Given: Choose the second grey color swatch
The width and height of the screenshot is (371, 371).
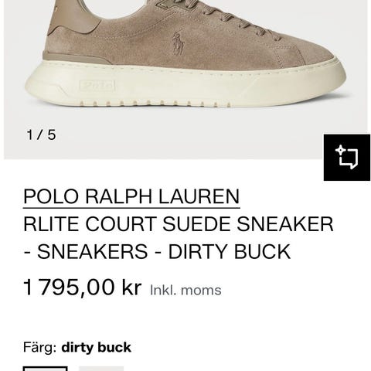Looking at the screenshot, I should click(x=101, y=369).
